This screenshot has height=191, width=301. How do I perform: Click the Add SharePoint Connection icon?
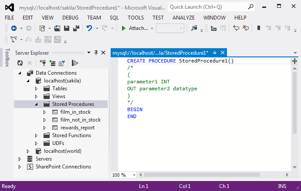point(62,63)
